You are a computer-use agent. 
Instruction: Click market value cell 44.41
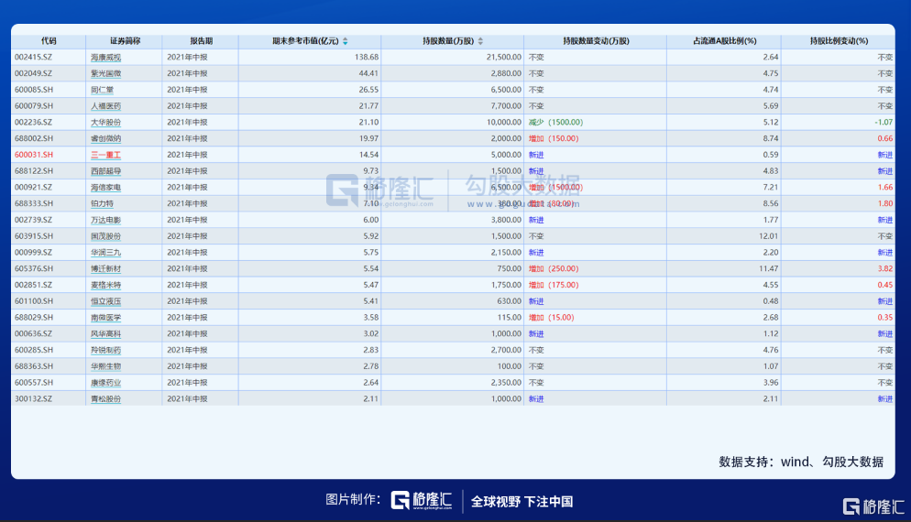(x=369, y=74)
